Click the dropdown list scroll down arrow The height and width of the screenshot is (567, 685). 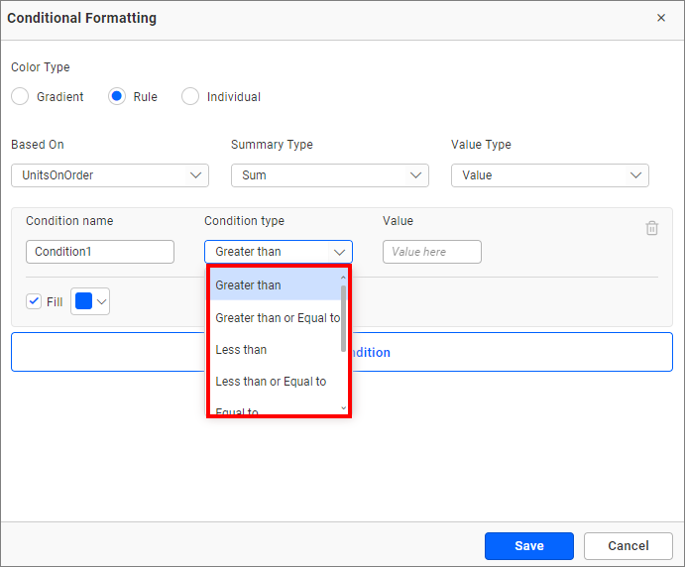(x=344, y=407)
